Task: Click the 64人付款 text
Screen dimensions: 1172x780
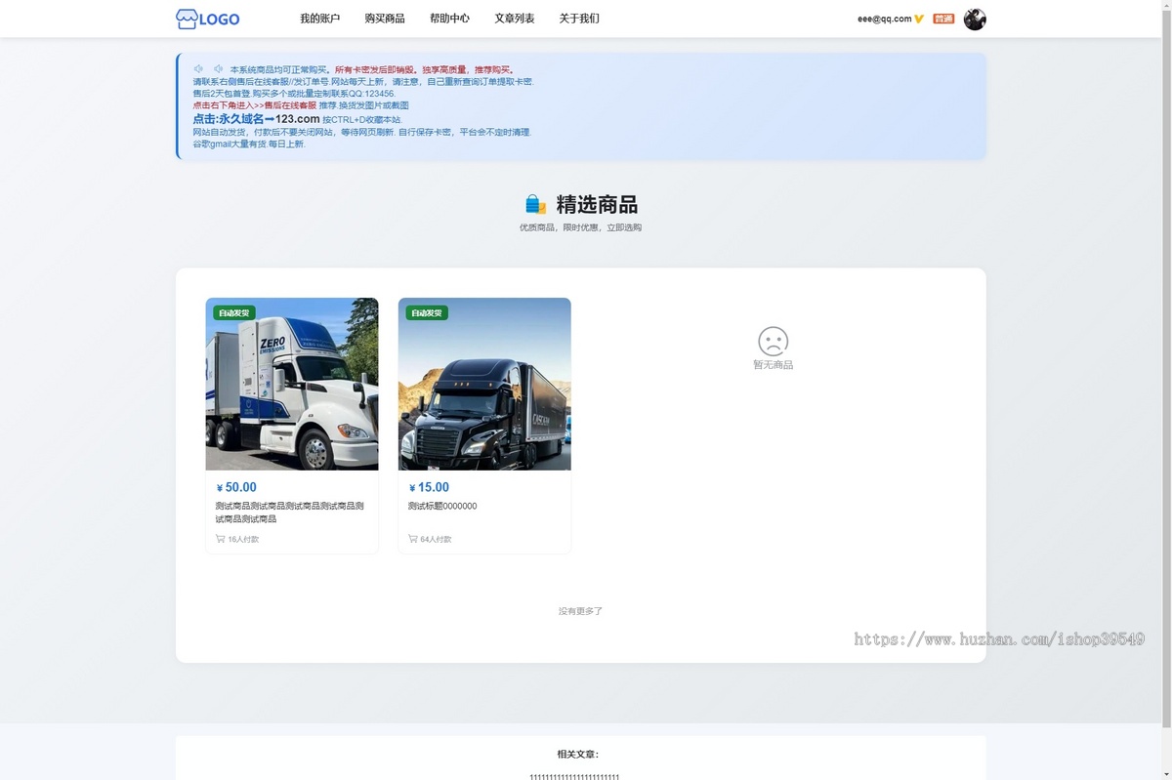Action: click(x=436, y=539)
